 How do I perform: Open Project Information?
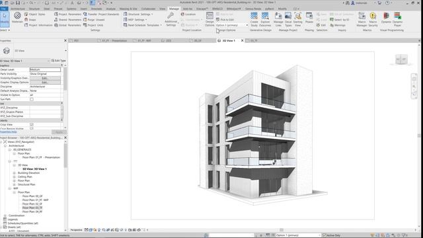pos(38,25)
